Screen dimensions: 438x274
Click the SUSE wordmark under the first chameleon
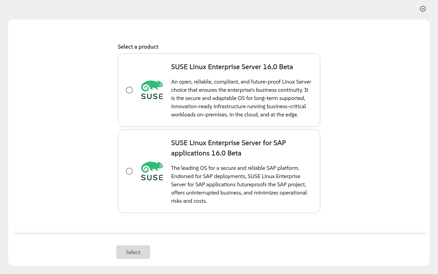coord(152,97)
